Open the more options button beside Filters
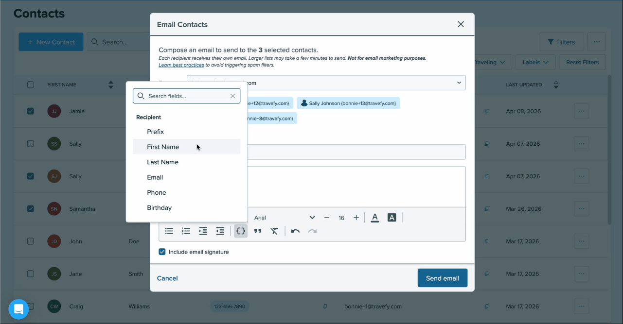This screenshot has width=623, height=324. click(597, 42)
